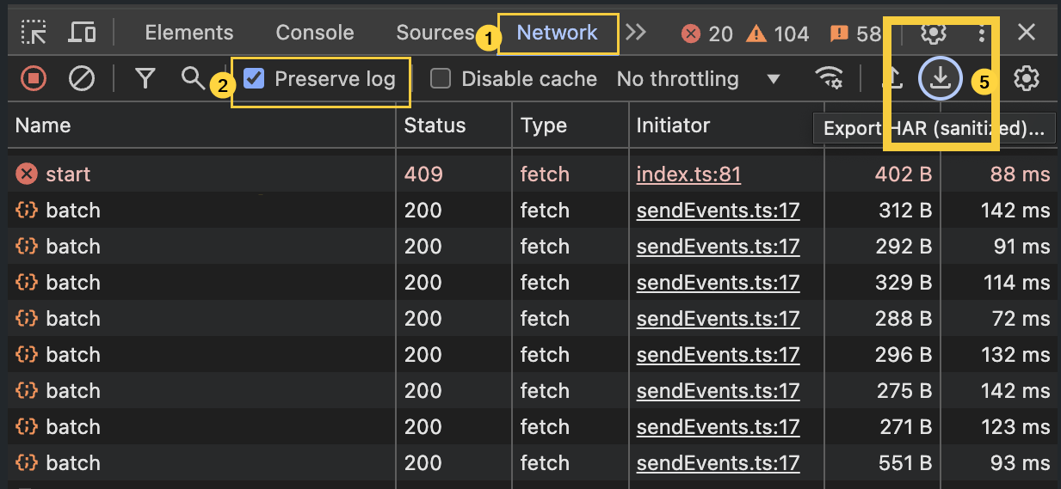Stop recording the network log

click(34, 79)
